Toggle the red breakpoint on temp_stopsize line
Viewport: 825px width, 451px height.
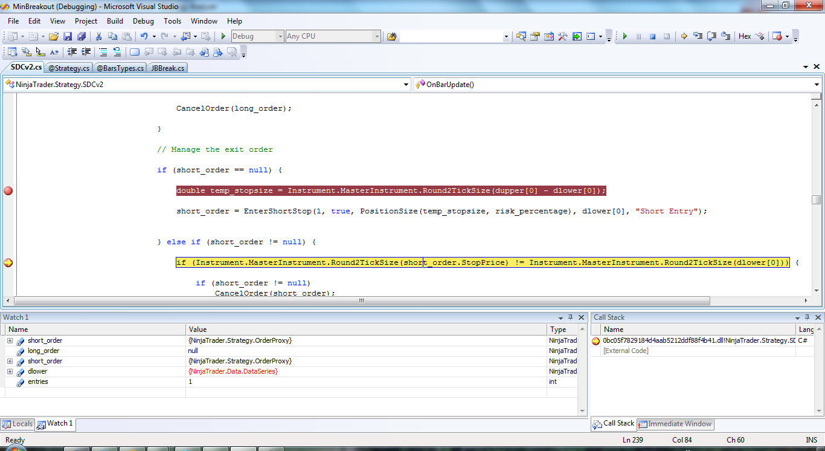tap(8, 190)
